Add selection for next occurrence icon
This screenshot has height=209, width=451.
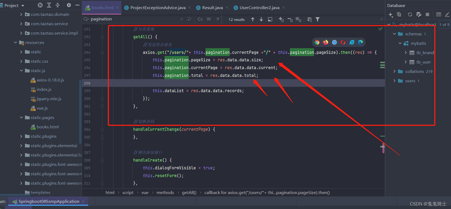tap(281, 19)
